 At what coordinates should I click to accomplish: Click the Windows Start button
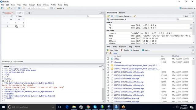(x=3, y=107)
